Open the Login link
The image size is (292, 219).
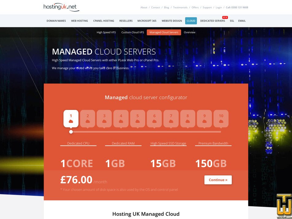point(219,7)
